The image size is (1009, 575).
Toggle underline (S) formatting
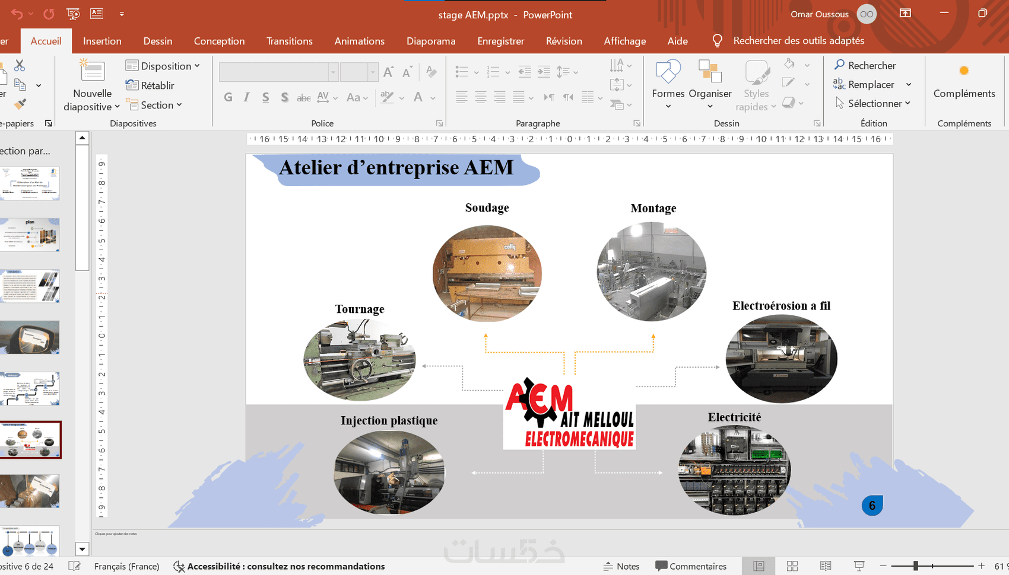pyautogui.click(x=265, y=97)
